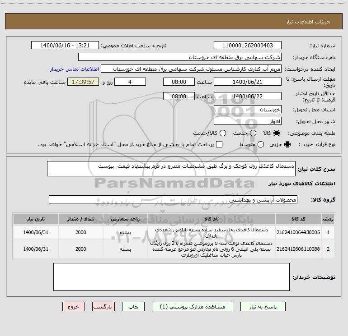
Task: Click the چاپ print button
Action: (x=133, y=307)
